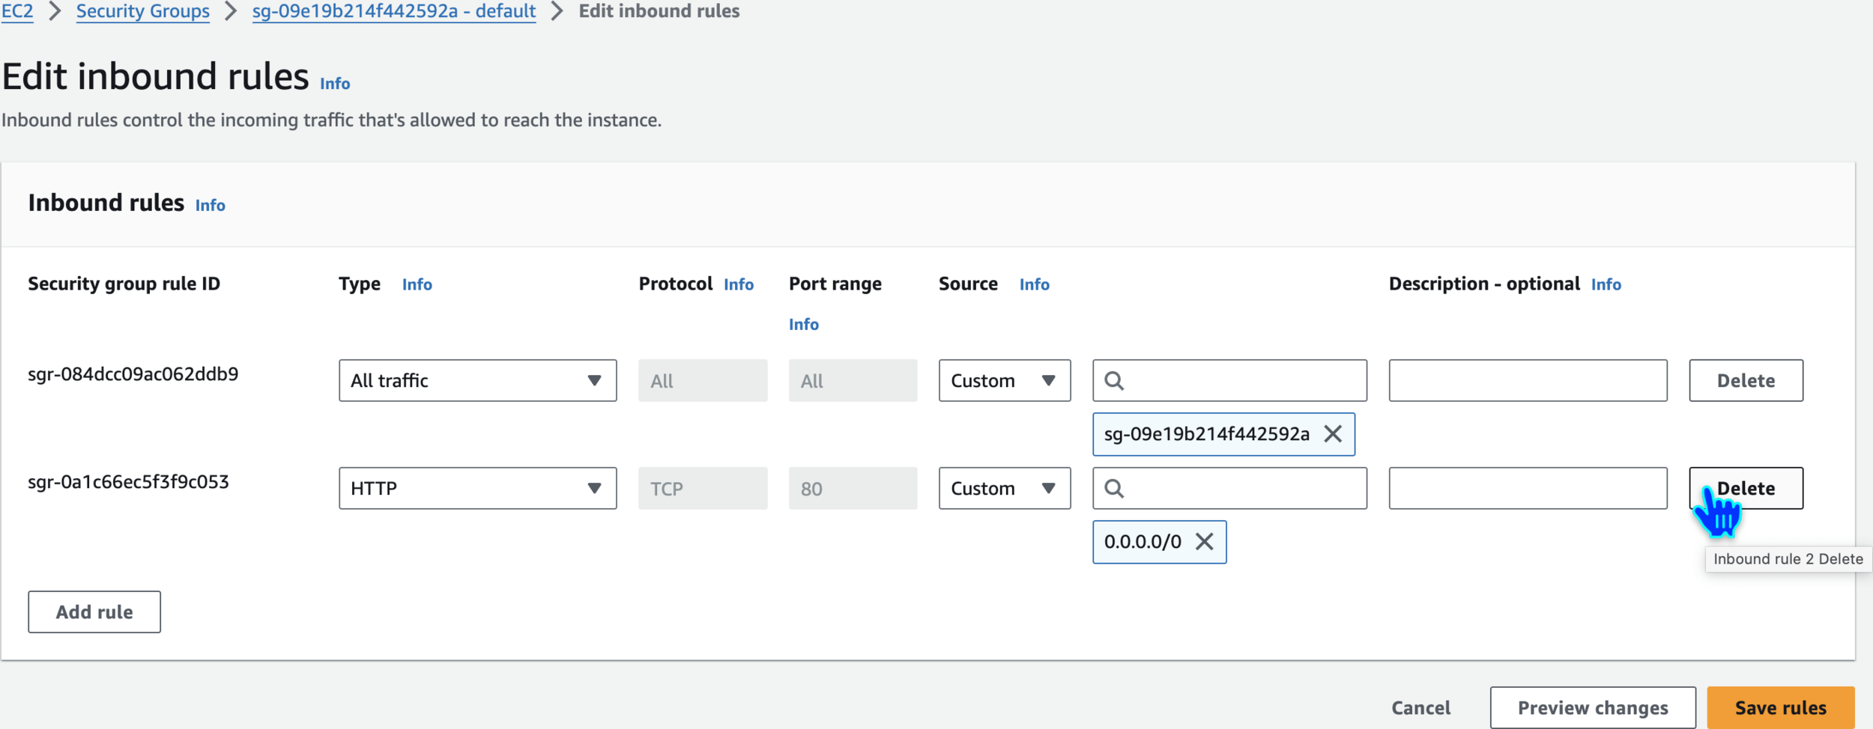Expand Custom source dropdown for HTTP rule
The width and height of the screenshot is (1873, 729).
(x=1004, y=489)
